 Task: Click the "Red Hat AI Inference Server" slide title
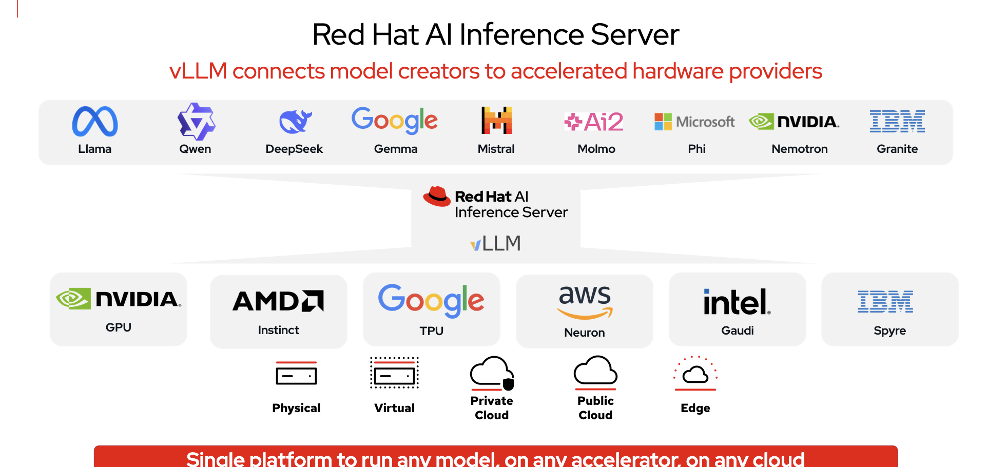(496, 34)
